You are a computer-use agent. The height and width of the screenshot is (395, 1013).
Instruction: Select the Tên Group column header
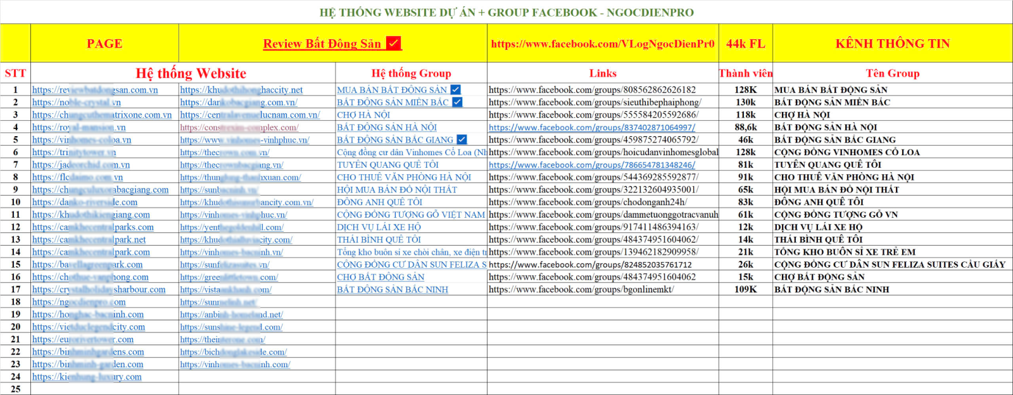(893, 73)
